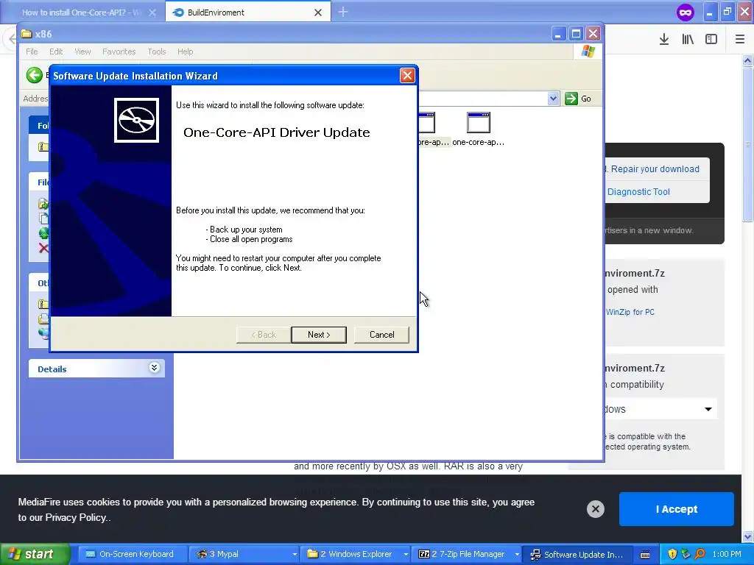Expand the Details panel chevron

point(154,368)
